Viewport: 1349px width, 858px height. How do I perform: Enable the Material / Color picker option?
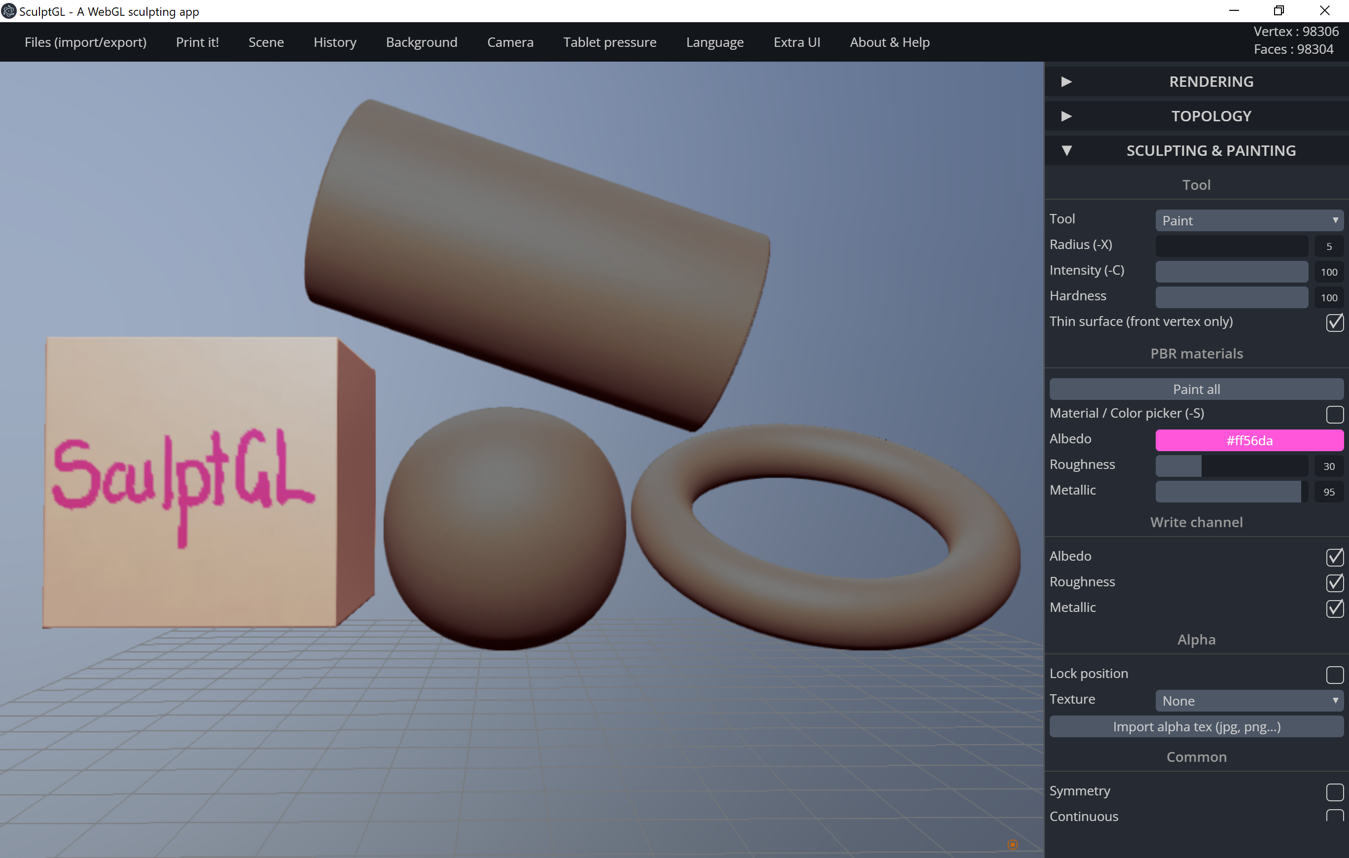click(x=1335, y=414)
